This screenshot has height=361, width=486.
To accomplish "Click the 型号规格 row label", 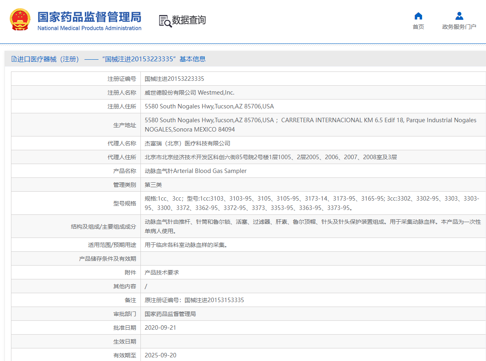I will (x=125, y=203).
